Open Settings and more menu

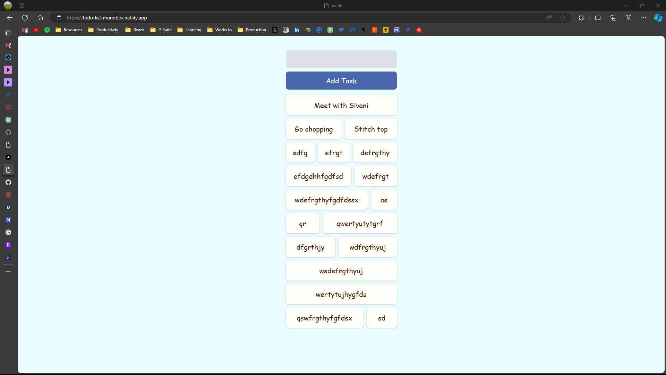644,18
